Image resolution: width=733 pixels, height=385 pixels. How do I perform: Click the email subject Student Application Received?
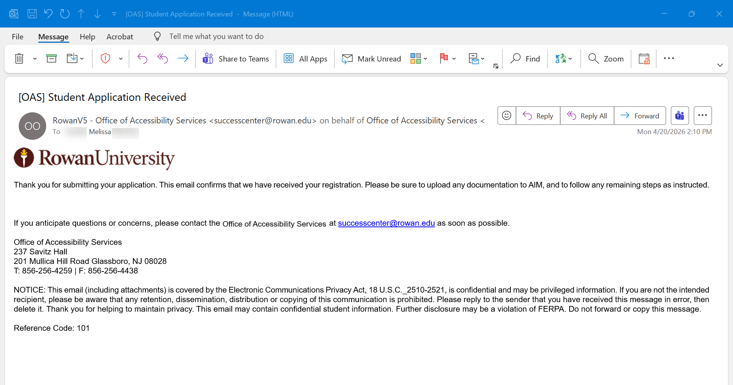coord(102,97)
